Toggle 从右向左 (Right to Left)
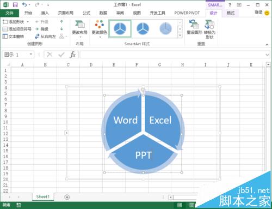This screenshot has height=209, width=272. [x=45, y=37]
